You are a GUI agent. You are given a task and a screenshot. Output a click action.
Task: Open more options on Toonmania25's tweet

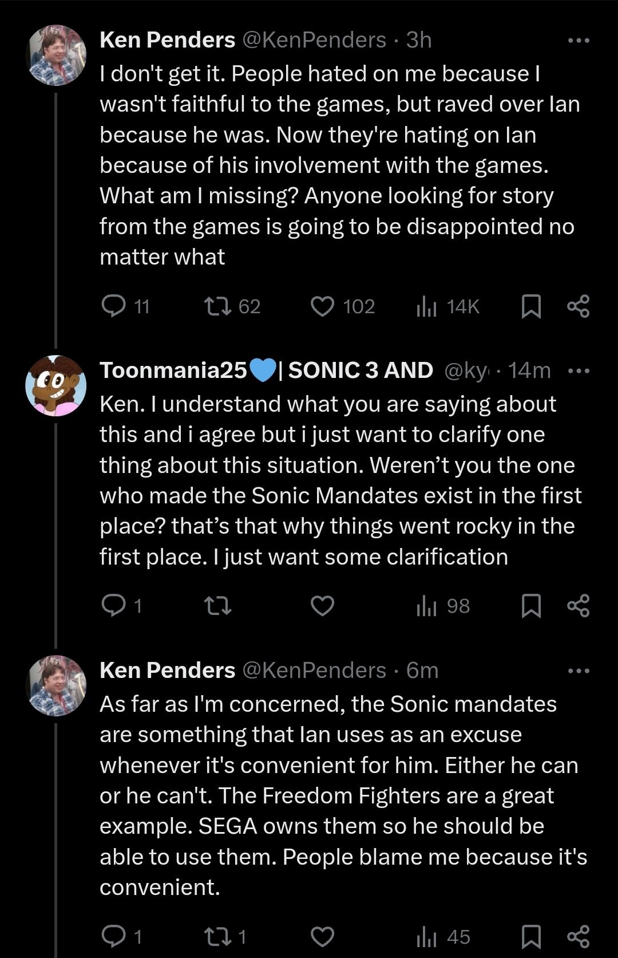pos(578,371)
